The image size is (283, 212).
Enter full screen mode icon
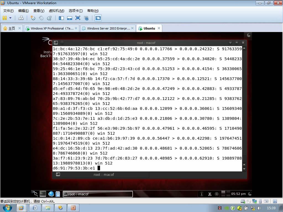78,18
